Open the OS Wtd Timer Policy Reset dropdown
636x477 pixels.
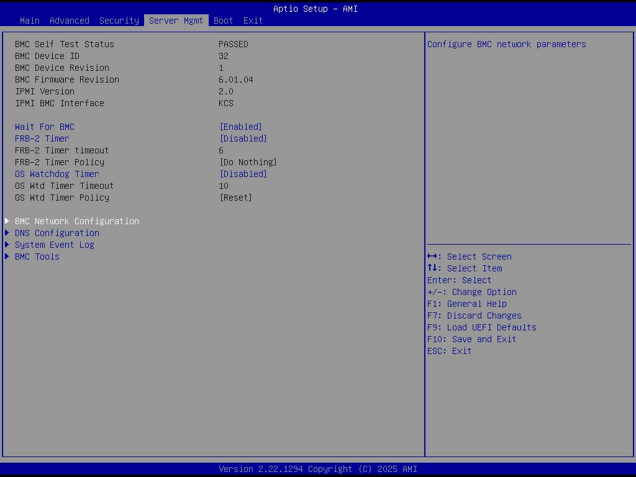pyautogui.click(x=236, y=198)
